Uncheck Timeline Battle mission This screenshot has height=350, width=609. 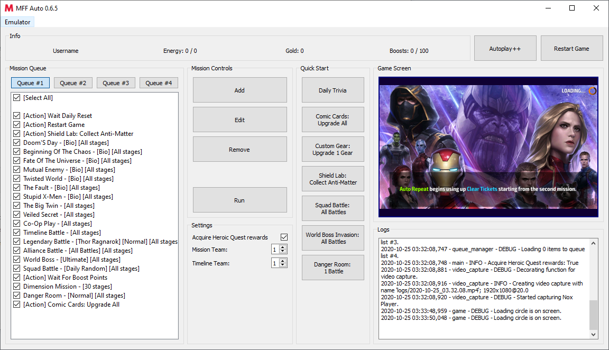click(x=17, y=232)
